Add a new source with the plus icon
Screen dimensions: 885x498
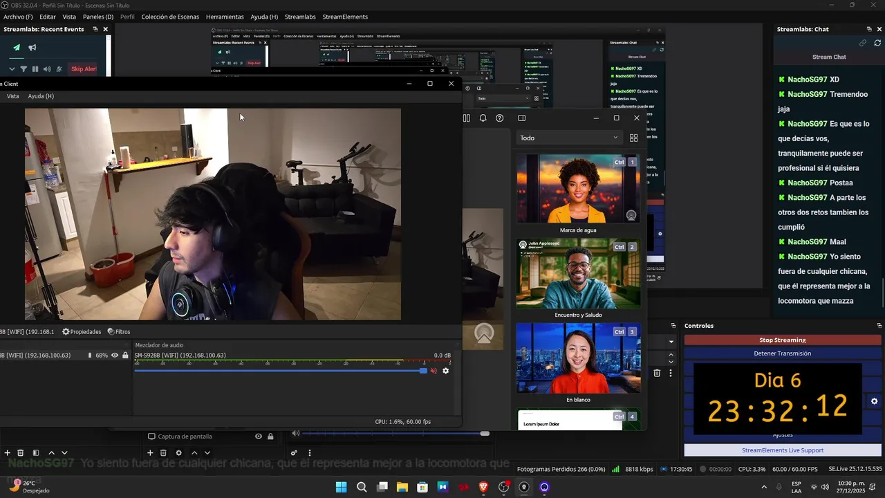click(x=150, y=453)
